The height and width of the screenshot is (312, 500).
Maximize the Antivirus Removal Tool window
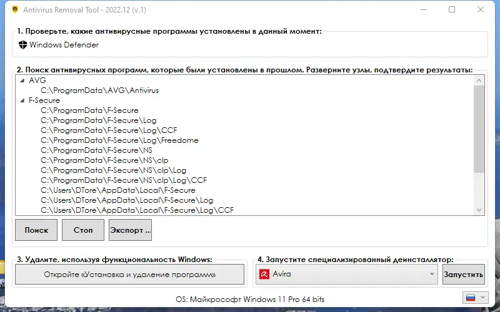point(452,9)
